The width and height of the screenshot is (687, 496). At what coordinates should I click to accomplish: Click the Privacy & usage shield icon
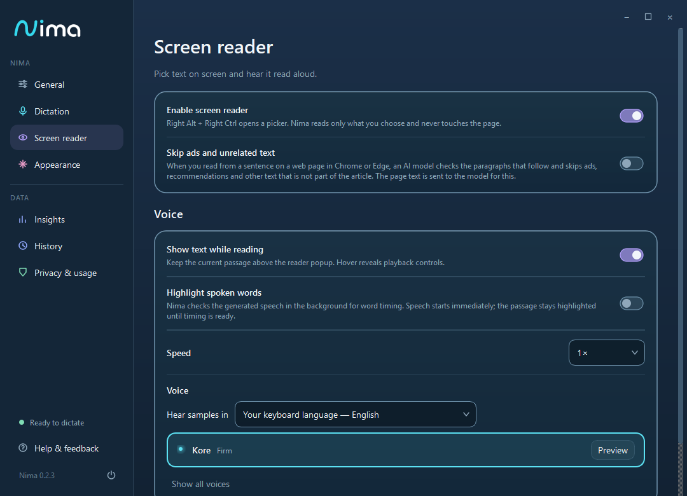coord(23,272)
